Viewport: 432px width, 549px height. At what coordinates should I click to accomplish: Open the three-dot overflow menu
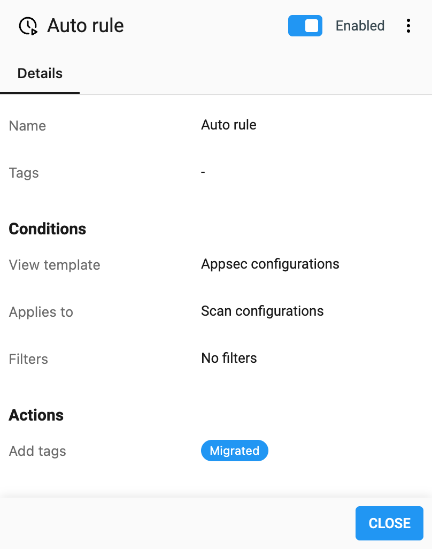(x=408, y=25)
